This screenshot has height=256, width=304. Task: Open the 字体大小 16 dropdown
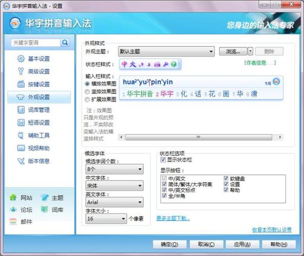pos(106,219)
